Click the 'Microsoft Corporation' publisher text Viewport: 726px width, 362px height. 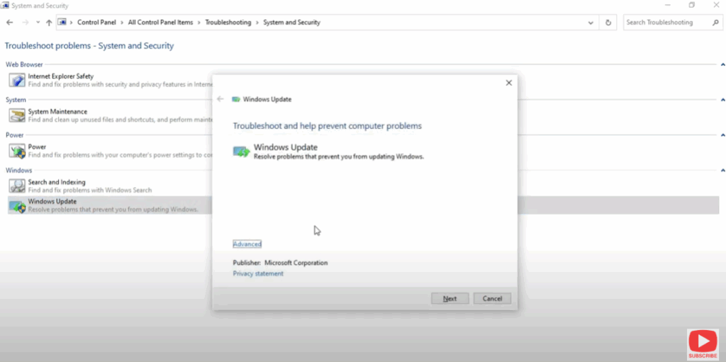(x=296, y=263)
